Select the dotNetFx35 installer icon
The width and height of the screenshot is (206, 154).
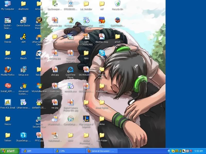39,104
